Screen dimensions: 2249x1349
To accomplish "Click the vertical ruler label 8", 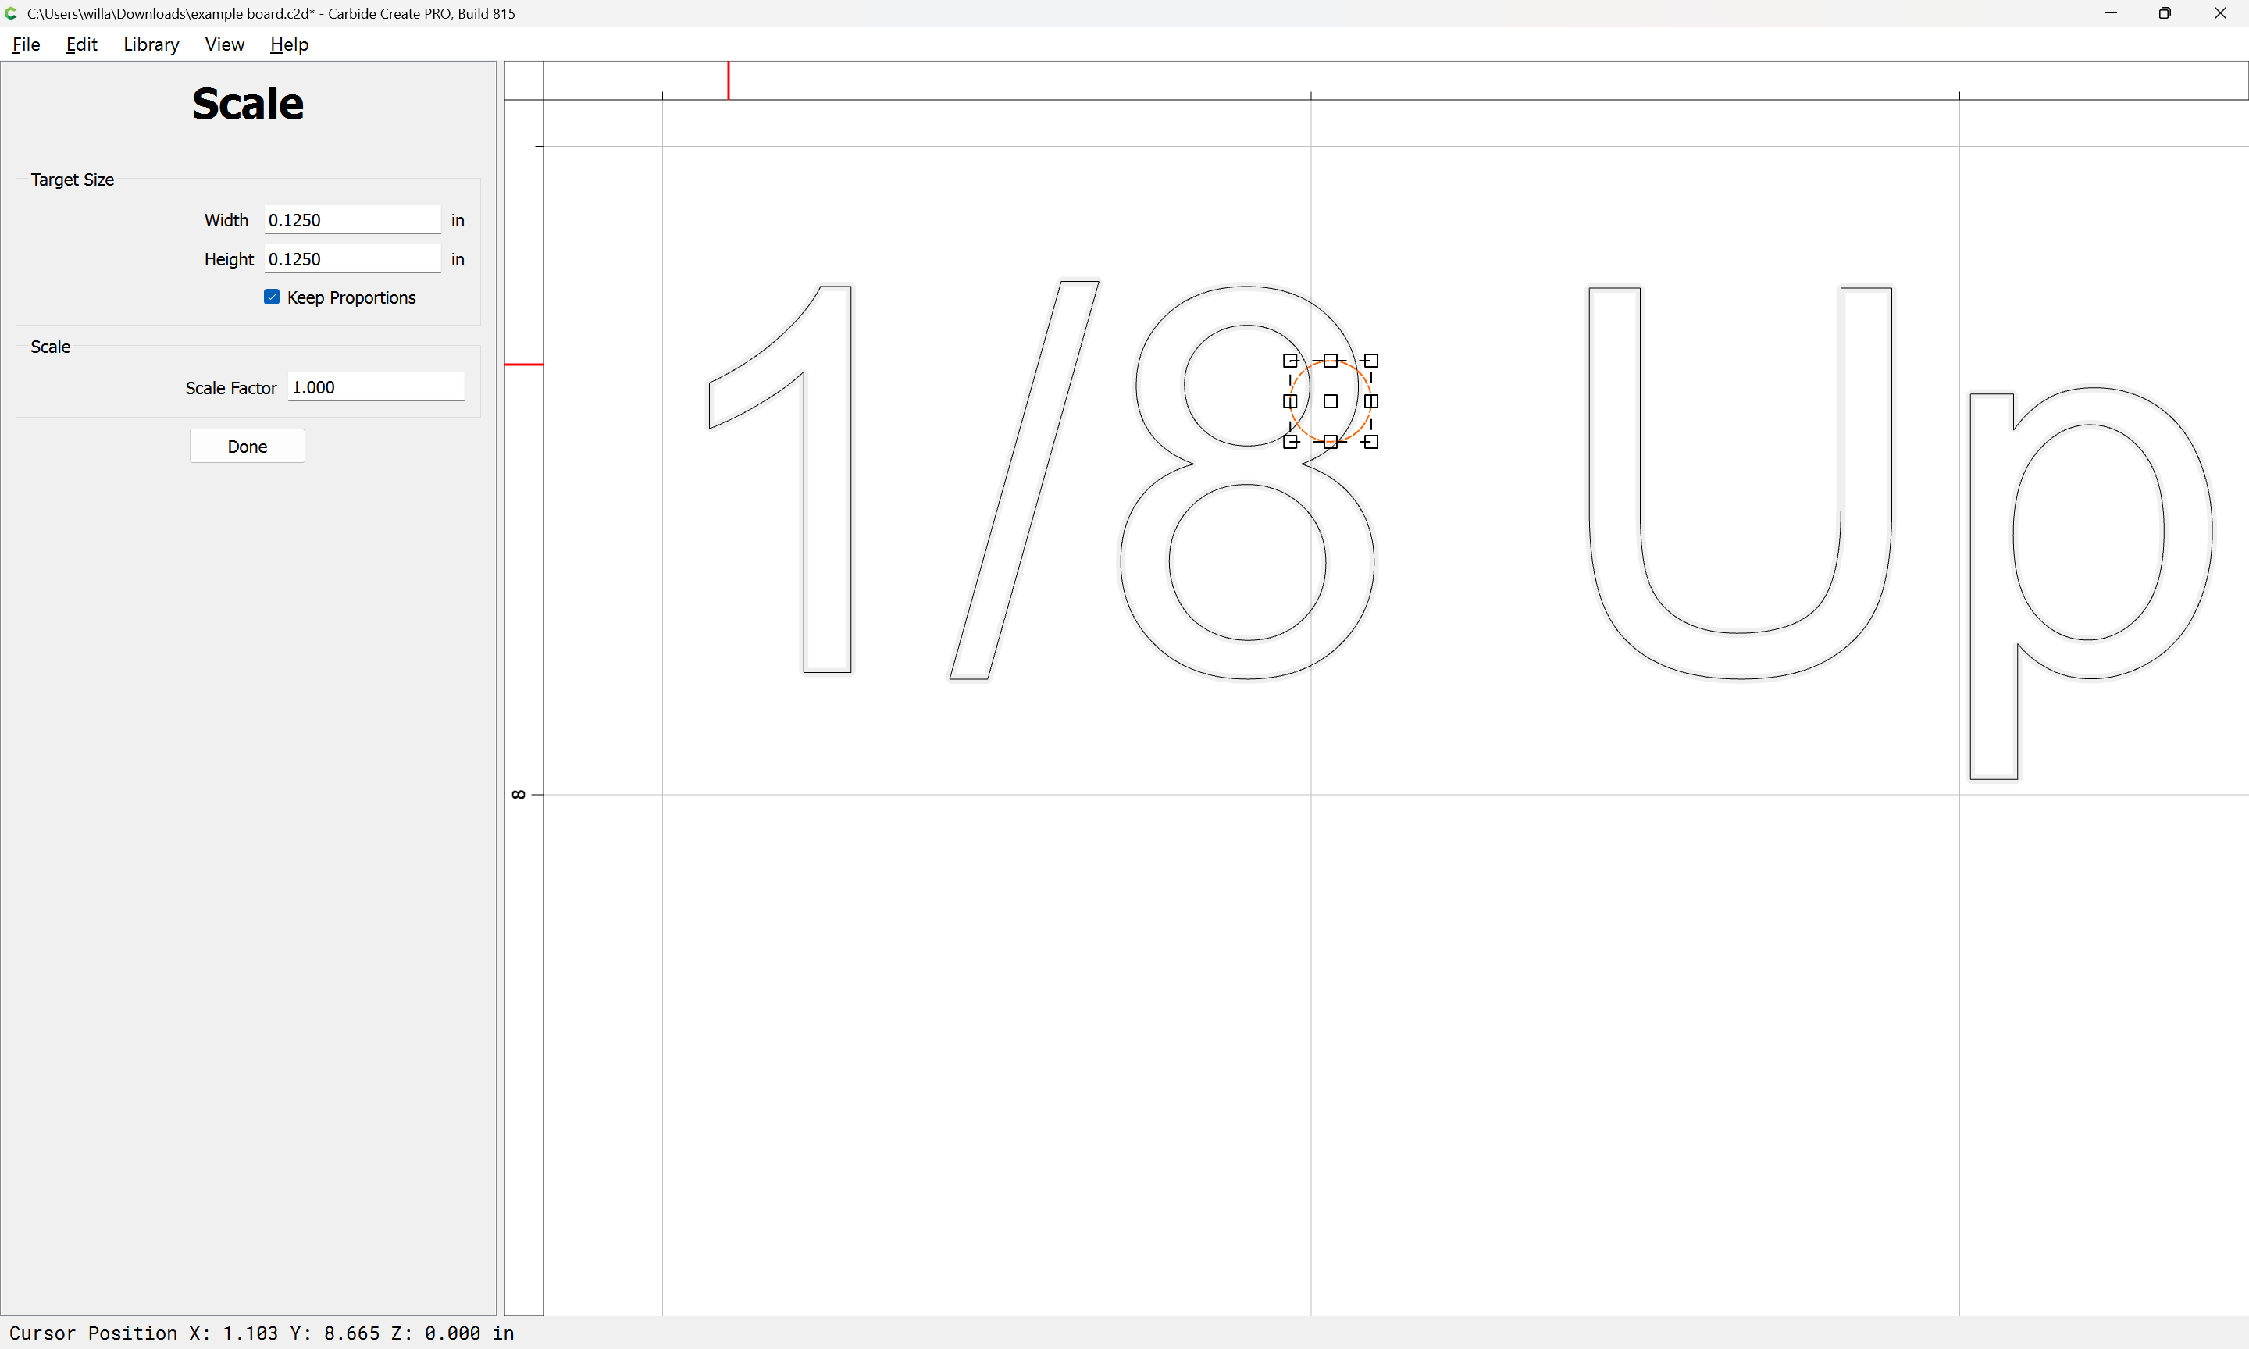I will click(519, 795).
